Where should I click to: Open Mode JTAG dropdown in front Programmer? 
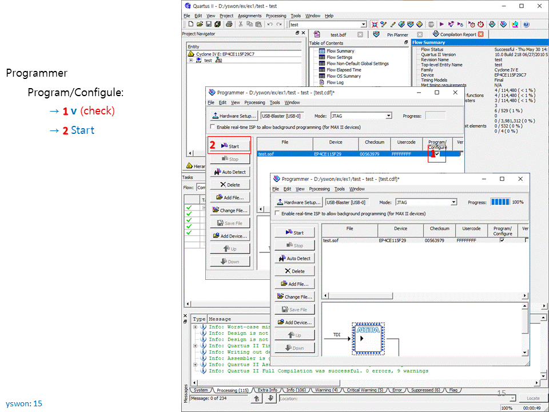coord(453,202)
